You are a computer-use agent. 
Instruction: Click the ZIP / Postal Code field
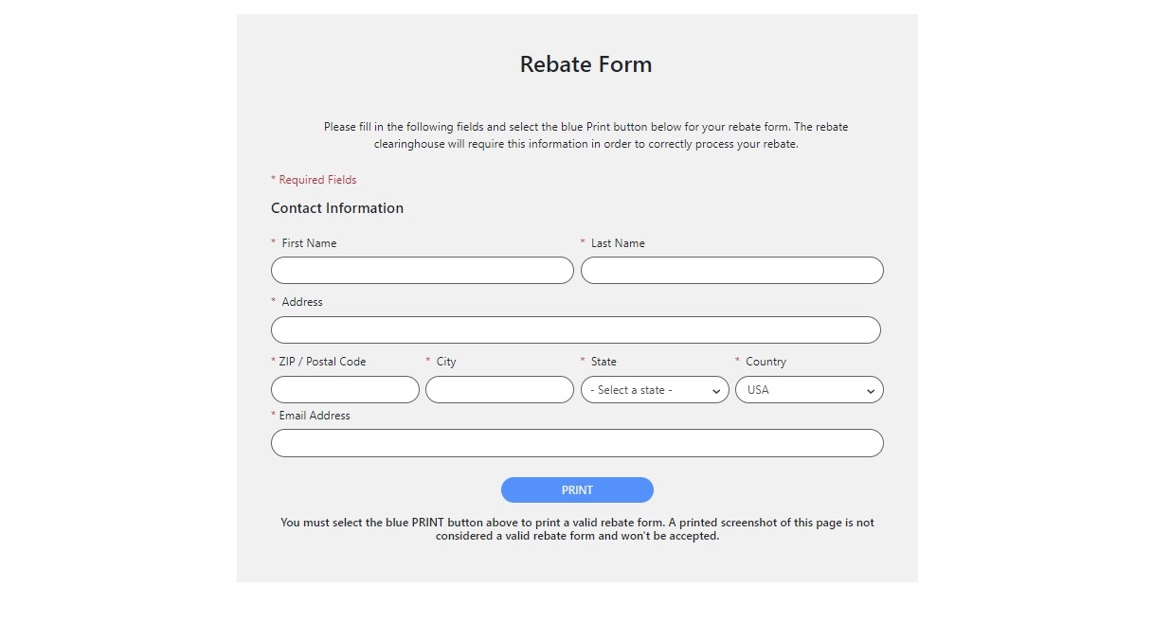point(345,389)
